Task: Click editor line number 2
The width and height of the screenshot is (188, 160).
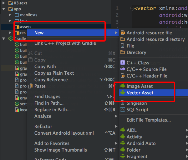Action: [x=117, y=15]
